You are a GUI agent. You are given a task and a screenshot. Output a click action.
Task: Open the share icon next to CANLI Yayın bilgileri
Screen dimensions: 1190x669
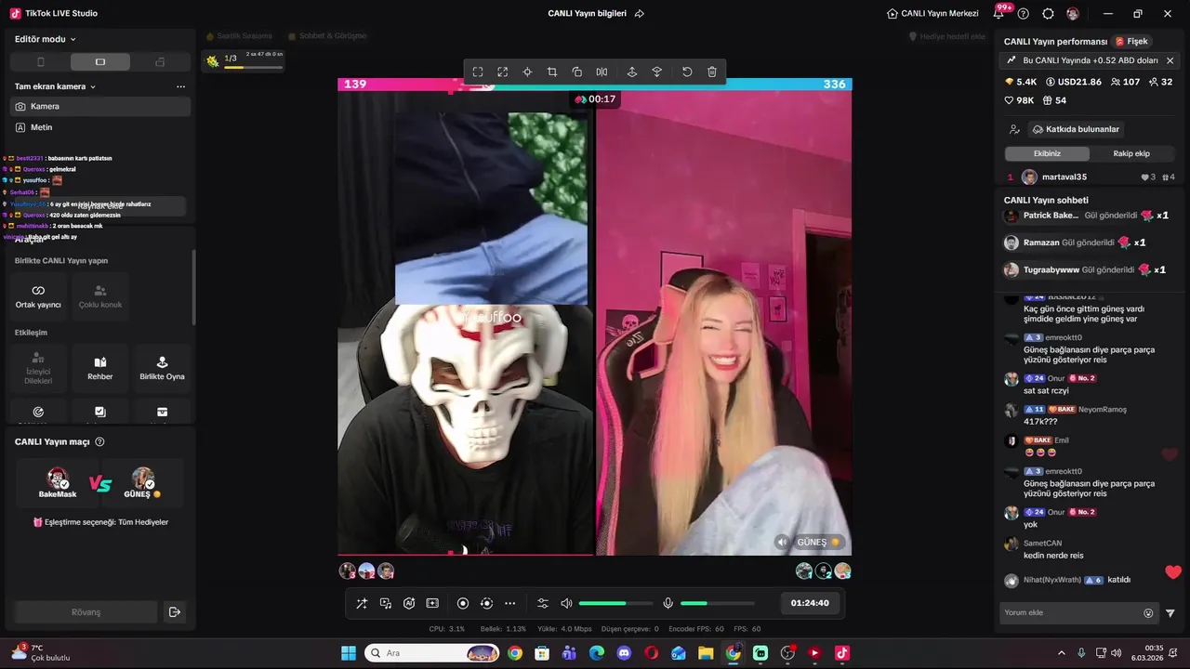tap(640, 14)
